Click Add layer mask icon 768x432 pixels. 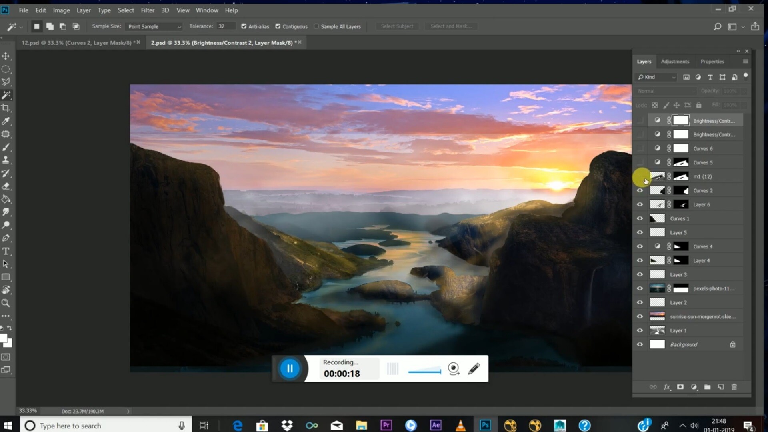tap(680, 387)
